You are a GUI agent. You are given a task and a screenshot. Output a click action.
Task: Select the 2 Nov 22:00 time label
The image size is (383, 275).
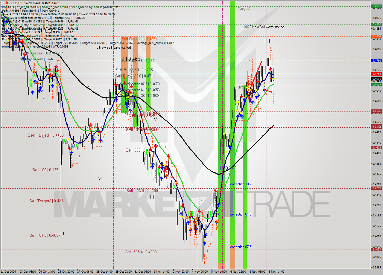[x=181, y=272]
